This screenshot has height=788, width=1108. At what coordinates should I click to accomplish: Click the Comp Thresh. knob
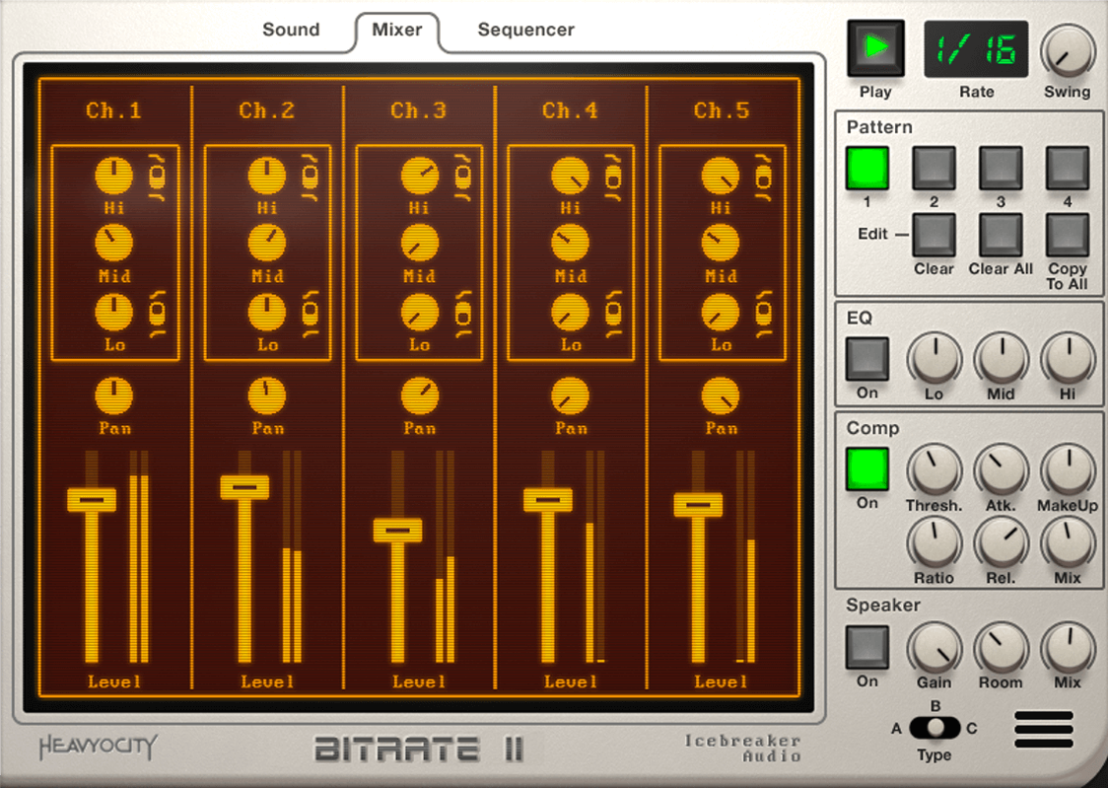(934, 469)
